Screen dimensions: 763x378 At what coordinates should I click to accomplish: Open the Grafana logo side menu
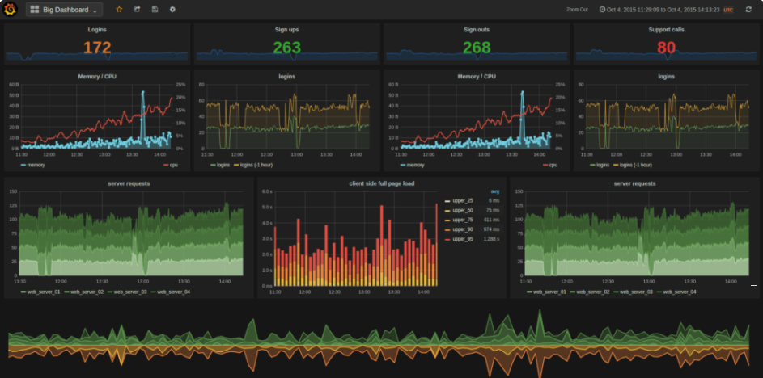[11, 9]
